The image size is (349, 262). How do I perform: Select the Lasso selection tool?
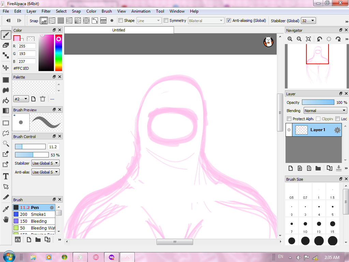pos(6,133)
